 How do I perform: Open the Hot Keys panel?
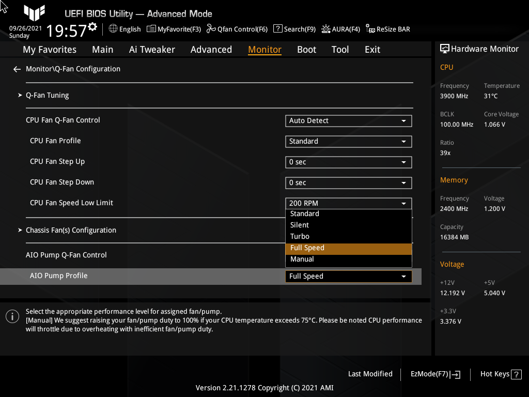pos(500,374)
